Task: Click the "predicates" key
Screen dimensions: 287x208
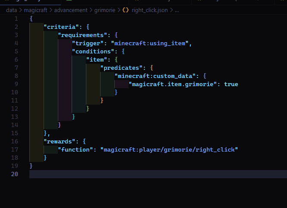Action: pyautogui.click(x=121, y=68)
